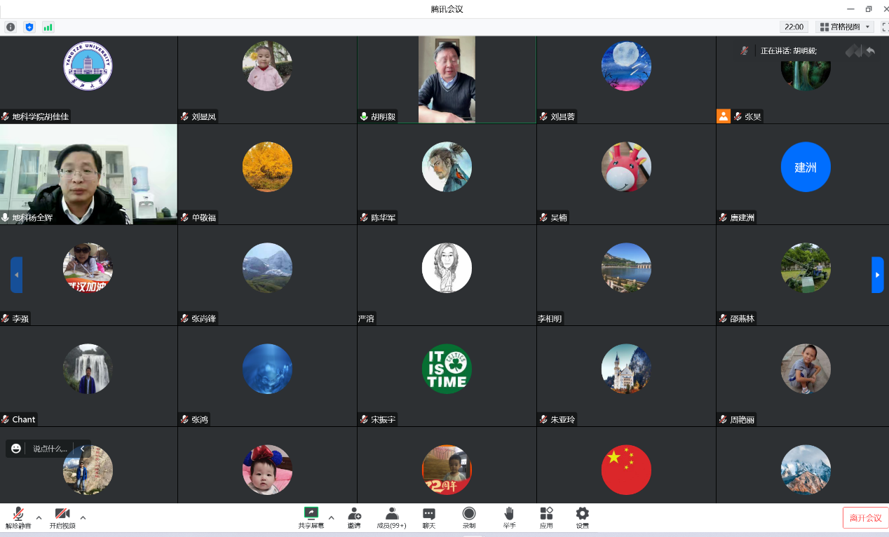Image resolution: width=889 pixels, height=537 pixels.
Task: Open the 成员 members list
Action: [391, 517]
